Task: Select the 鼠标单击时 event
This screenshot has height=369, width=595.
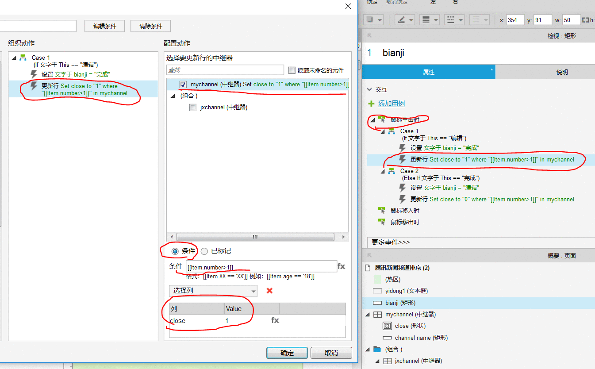Action: point(405,119)
